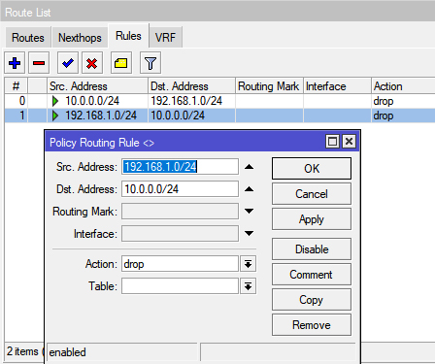Click the Interface input field in dialog
Screen dimensions: 435x364
[x=180, y=233]
